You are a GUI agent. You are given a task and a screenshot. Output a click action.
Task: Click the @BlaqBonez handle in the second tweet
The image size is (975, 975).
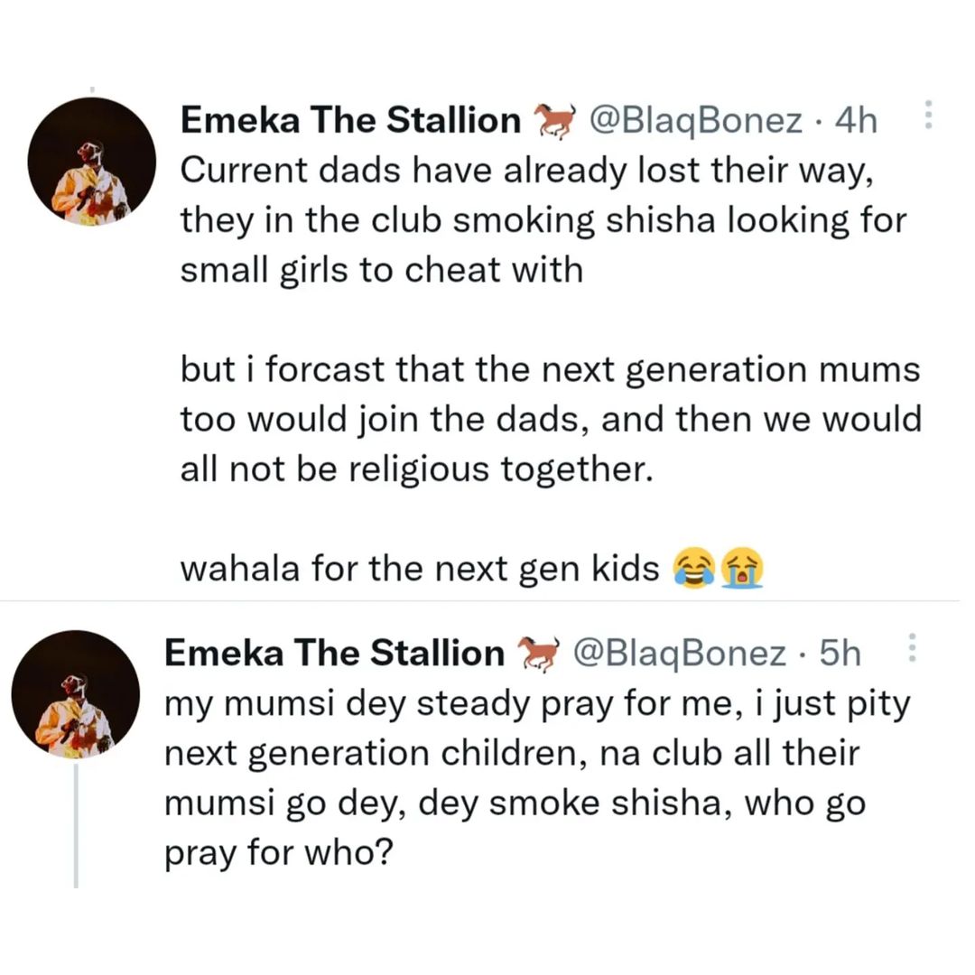679,654
